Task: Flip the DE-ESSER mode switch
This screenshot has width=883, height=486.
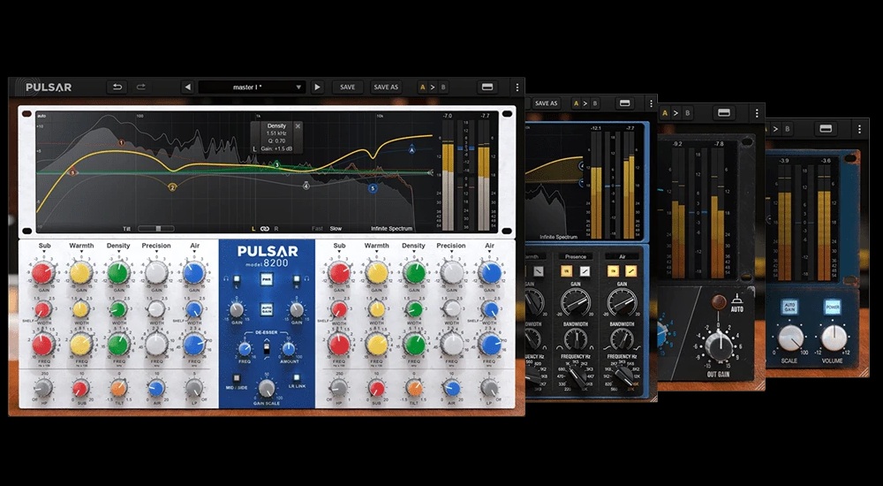Action: 267,350
